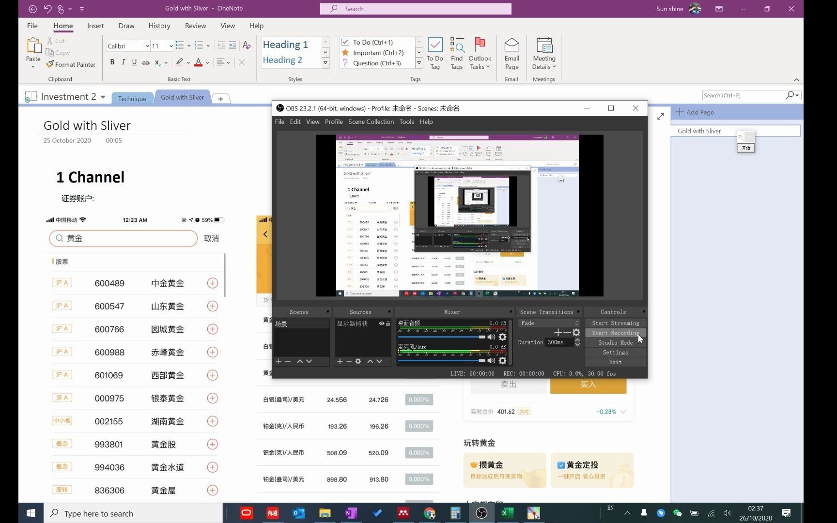Screen dimensions: 837x523
Task: Expand the Styles gallery
Action: tap(325, 62)
